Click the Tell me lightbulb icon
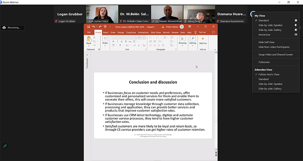 (x=196, y=32)
